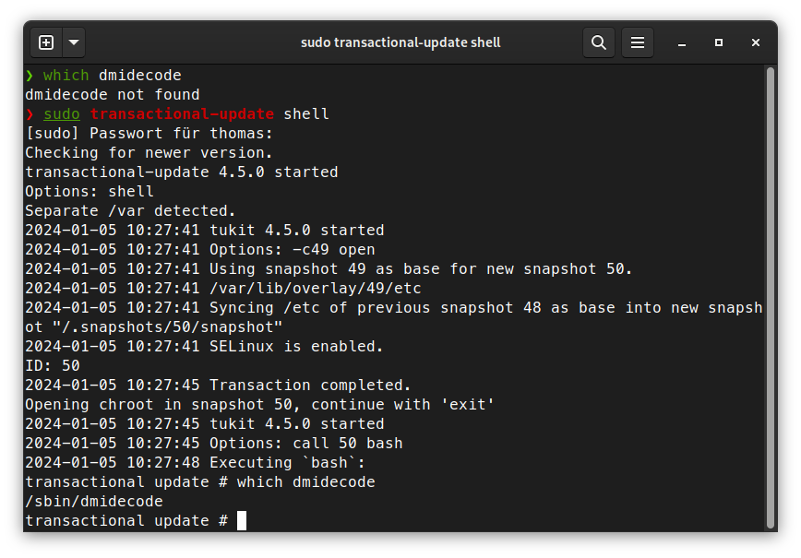This screenshot has width=801, height=558.
Task: Click the red 'transactional-update' command text
Action: point(182,114)
